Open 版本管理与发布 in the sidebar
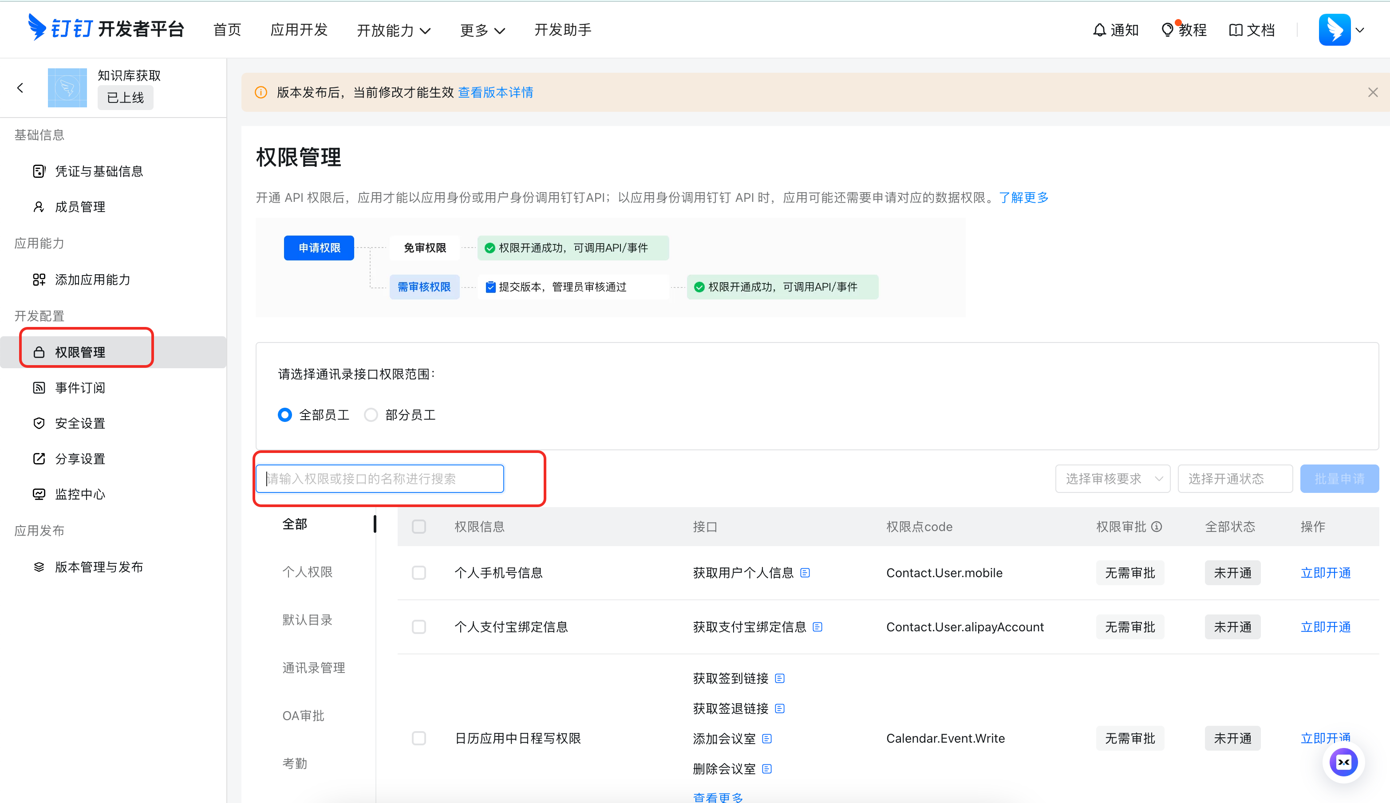Viewport: 1390px width, 803px height. (99, 567)
